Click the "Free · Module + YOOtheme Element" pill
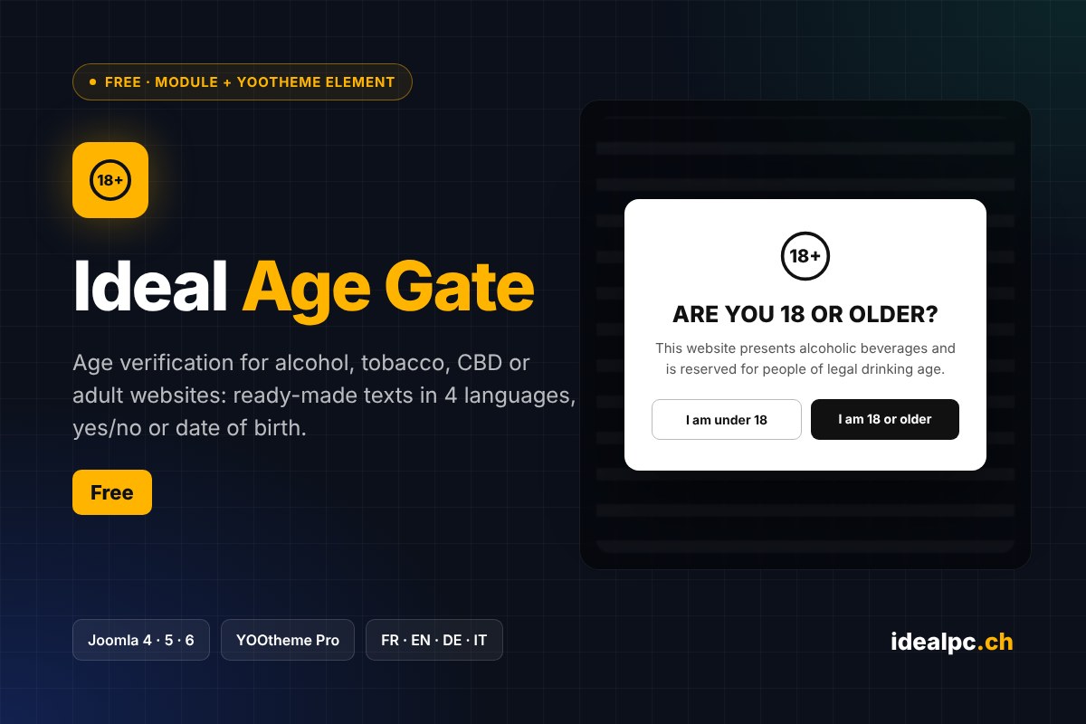This screenshot has width=1086, height=724. [x=243, y=81]
